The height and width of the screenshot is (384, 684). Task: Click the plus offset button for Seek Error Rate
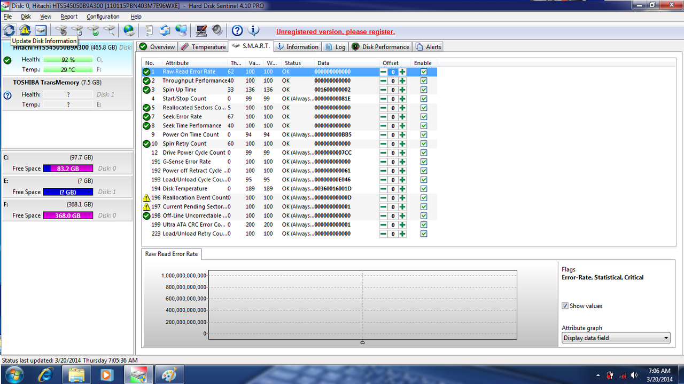pos(402,117)
